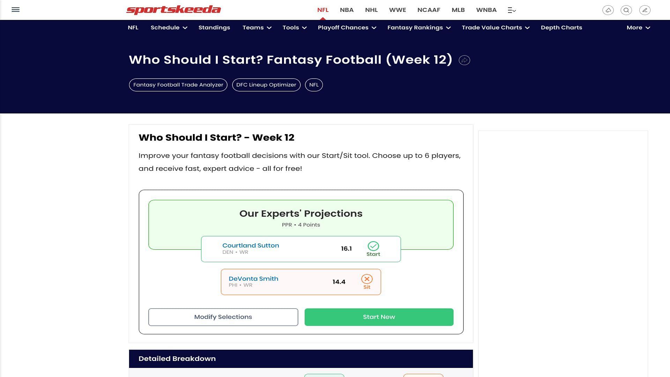Viewport: 670px width, 377px height.
Task: Toggle the More dropdown in the navigation bar
Action: pyautogui.click(x=638, y=28)
